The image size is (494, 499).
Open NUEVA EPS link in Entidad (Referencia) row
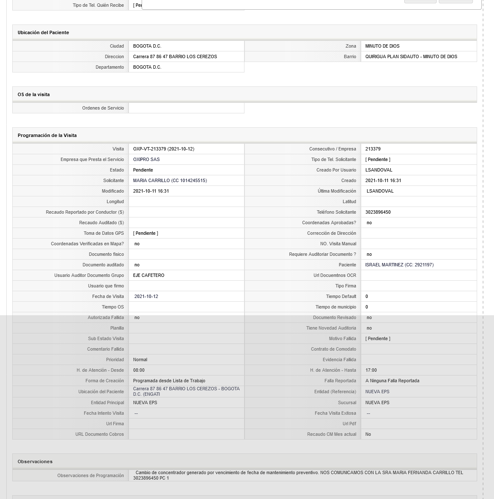(x=377, y=392)
